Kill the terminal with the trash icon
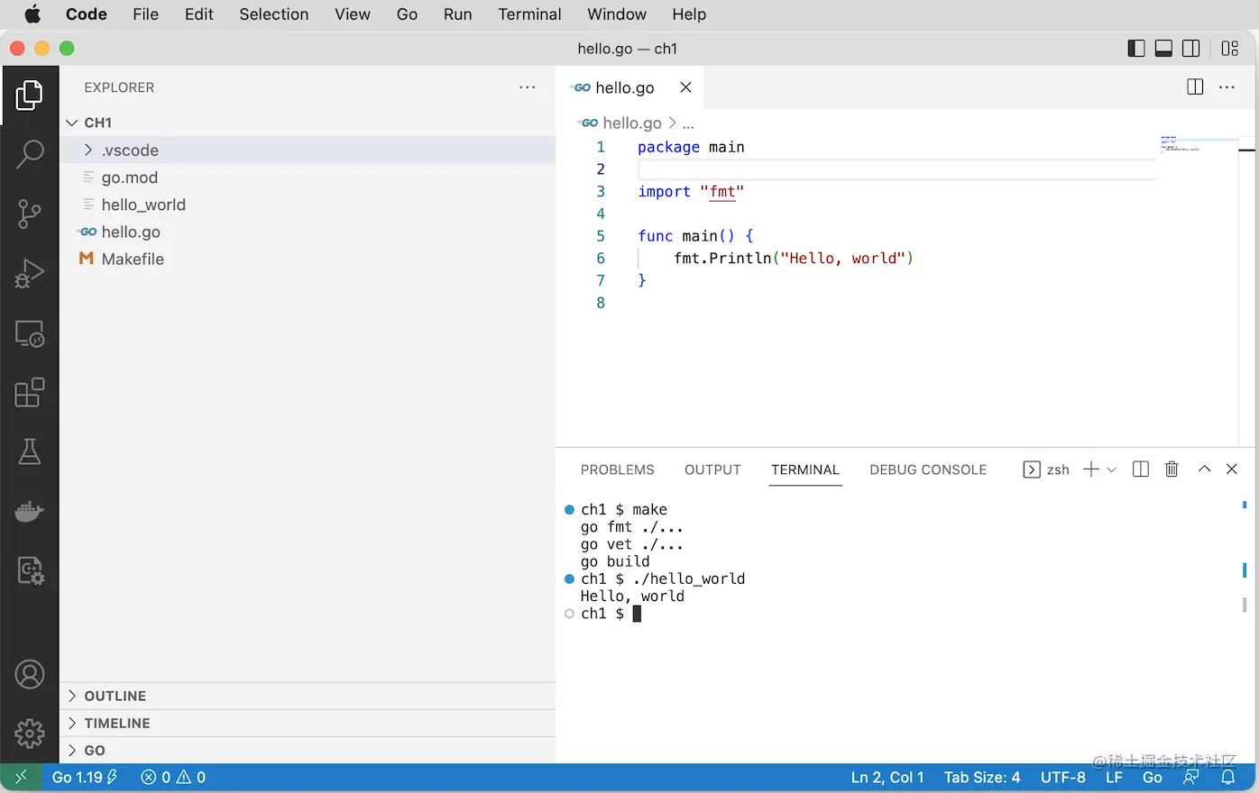 pos(1172,469)
